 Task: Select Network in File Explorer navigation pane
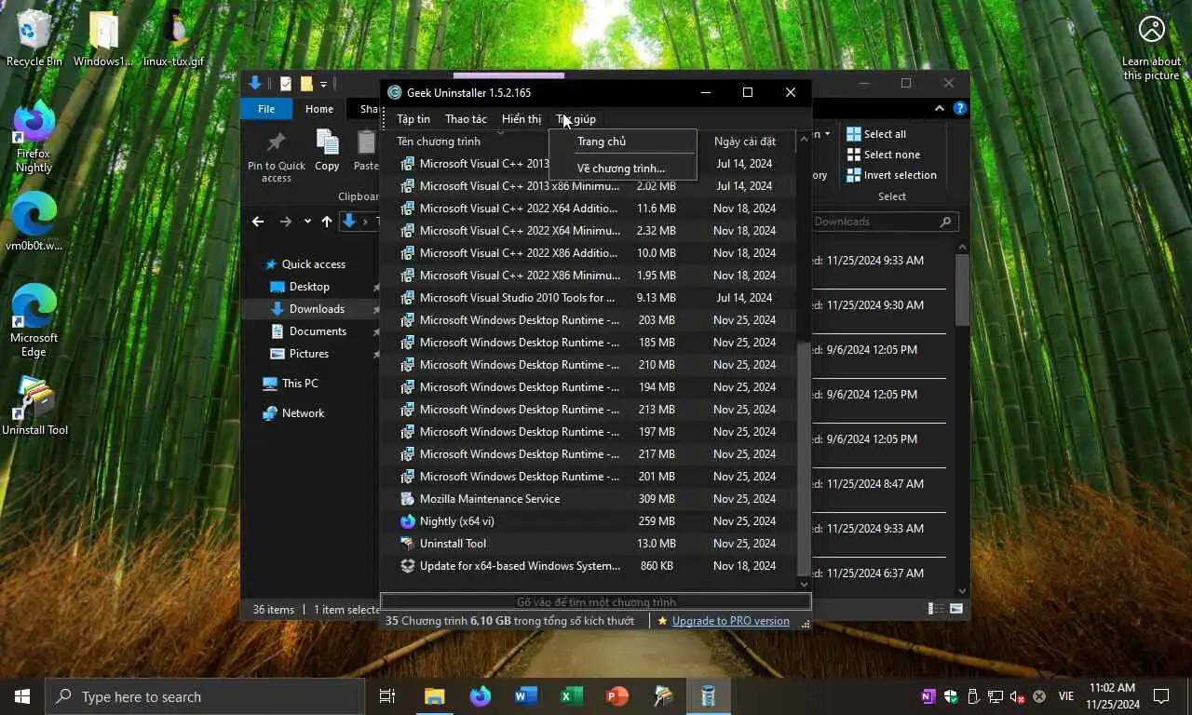click(303, 413)
